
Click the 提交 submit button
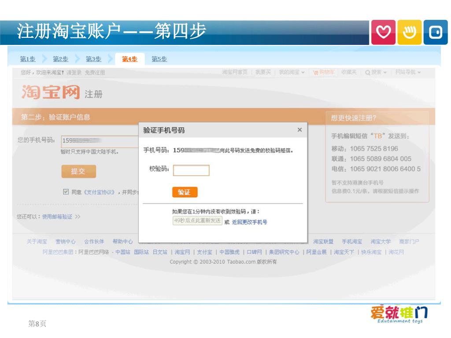pyautogui.click(x=78, y=172)
